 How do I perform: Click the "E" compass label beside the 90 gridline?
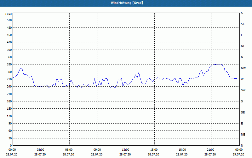click(x=242, y=124)
